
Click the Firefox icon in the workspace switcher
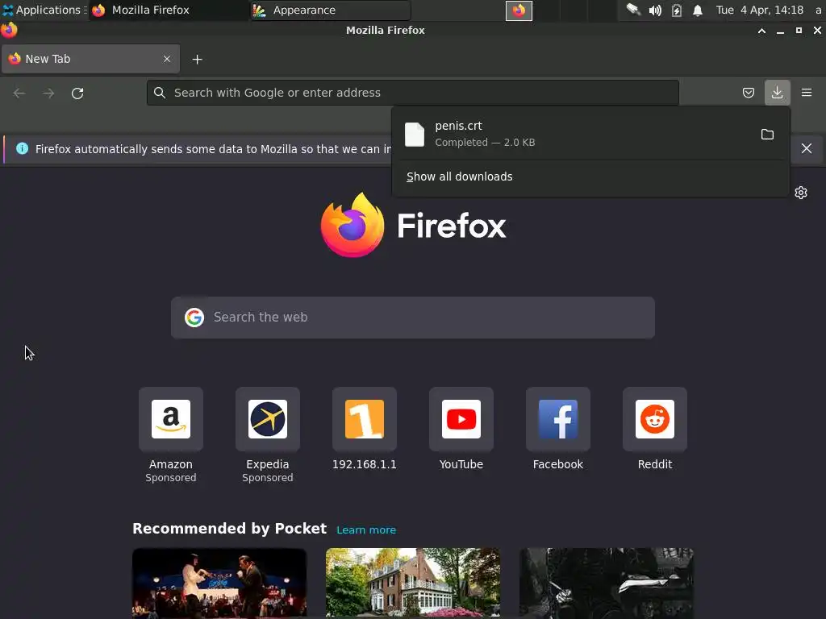point(519,10)
